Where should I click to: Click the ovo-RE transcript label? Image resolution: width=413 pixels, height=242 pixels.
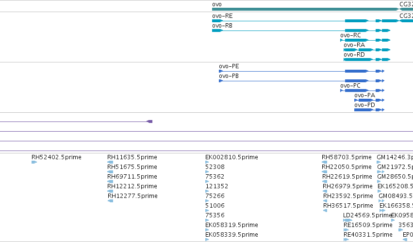(x=222, y=16)
